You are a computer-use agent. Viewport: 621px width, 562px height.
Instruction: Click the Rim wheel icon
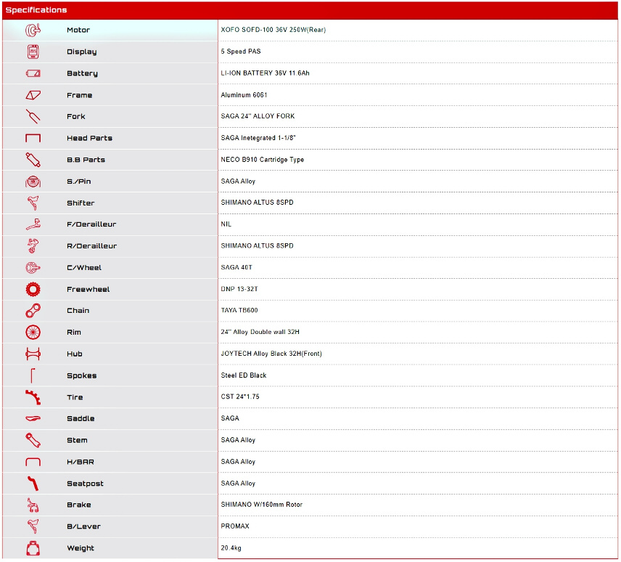point(33,333)
